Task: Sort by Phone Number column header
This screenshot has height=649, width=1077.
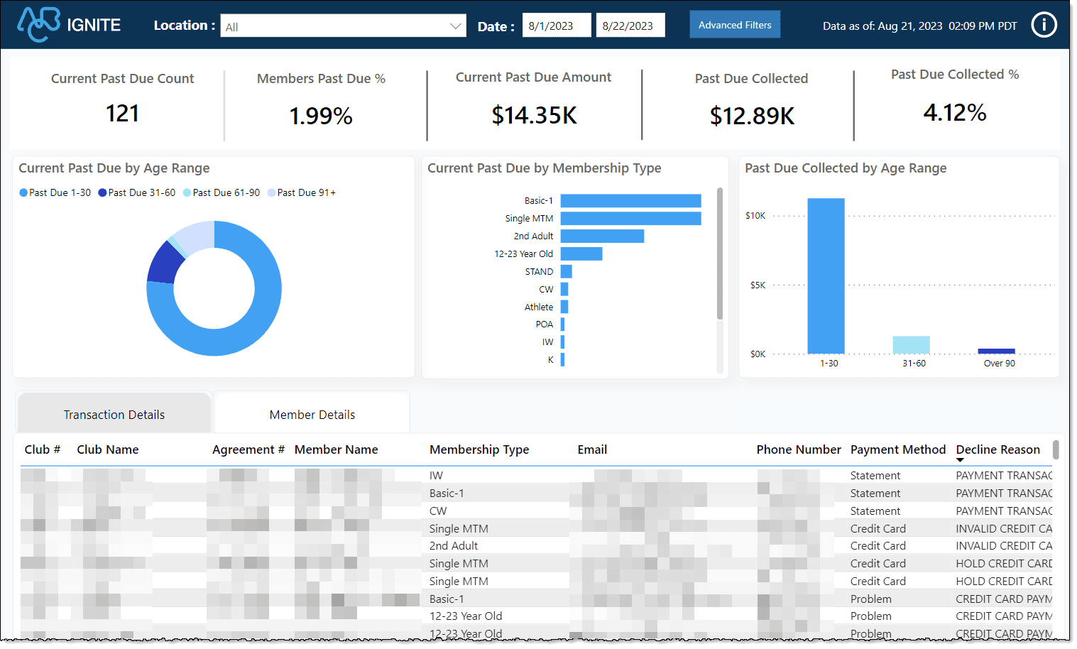Action: [799, 449]
